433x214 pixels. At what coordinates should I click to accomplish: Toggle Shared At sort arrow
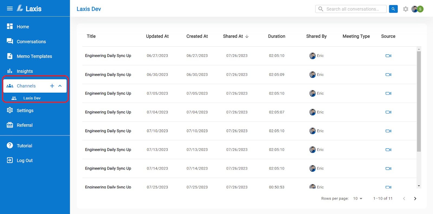(247, 36)
